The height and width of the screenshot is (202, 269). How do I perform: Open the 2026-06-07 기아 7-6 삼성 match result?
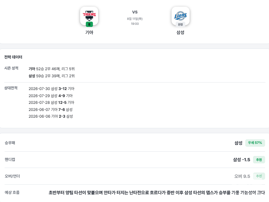(51, 110)
